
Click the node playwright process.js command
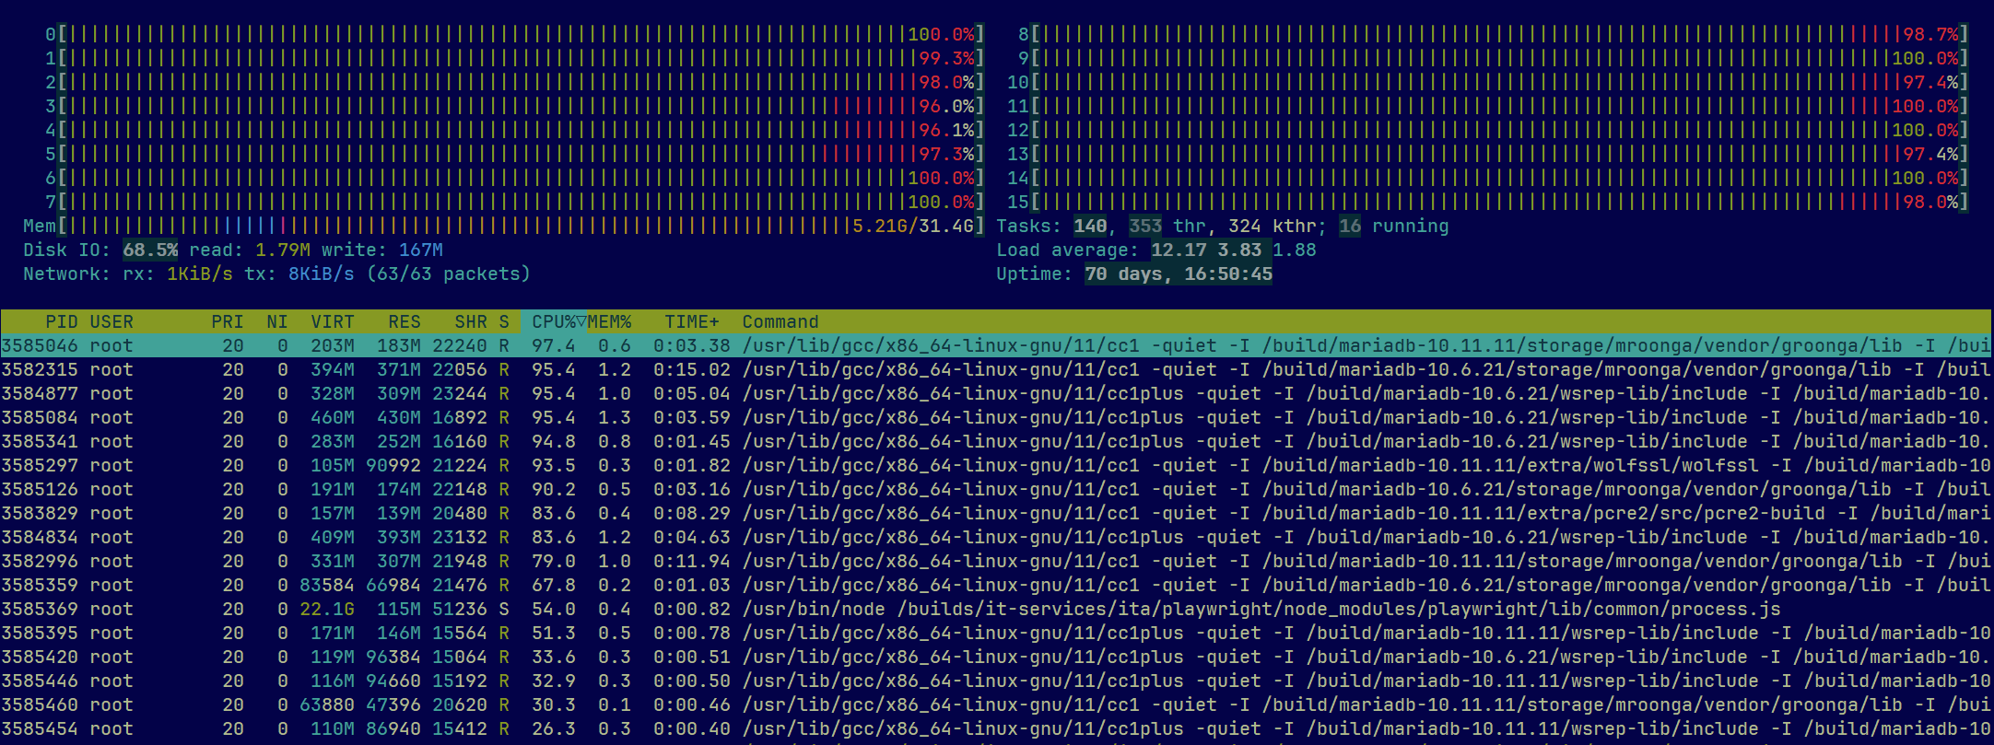[1261, 609]
